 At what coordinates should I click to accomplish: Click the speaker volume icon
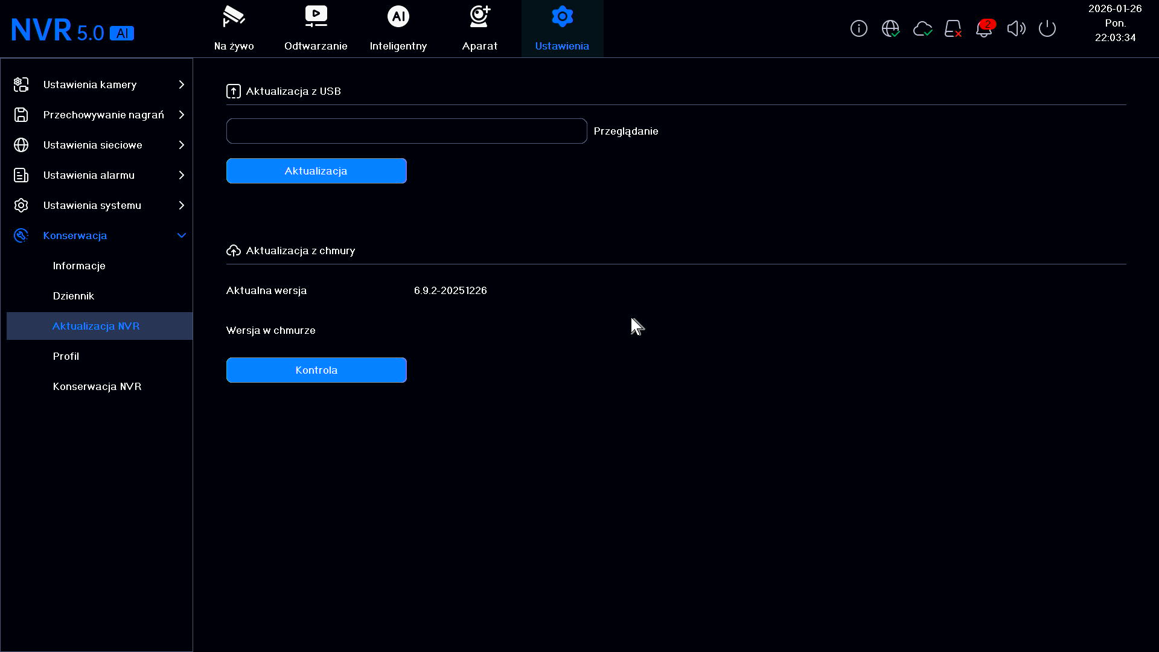[x=1017, y=28]
